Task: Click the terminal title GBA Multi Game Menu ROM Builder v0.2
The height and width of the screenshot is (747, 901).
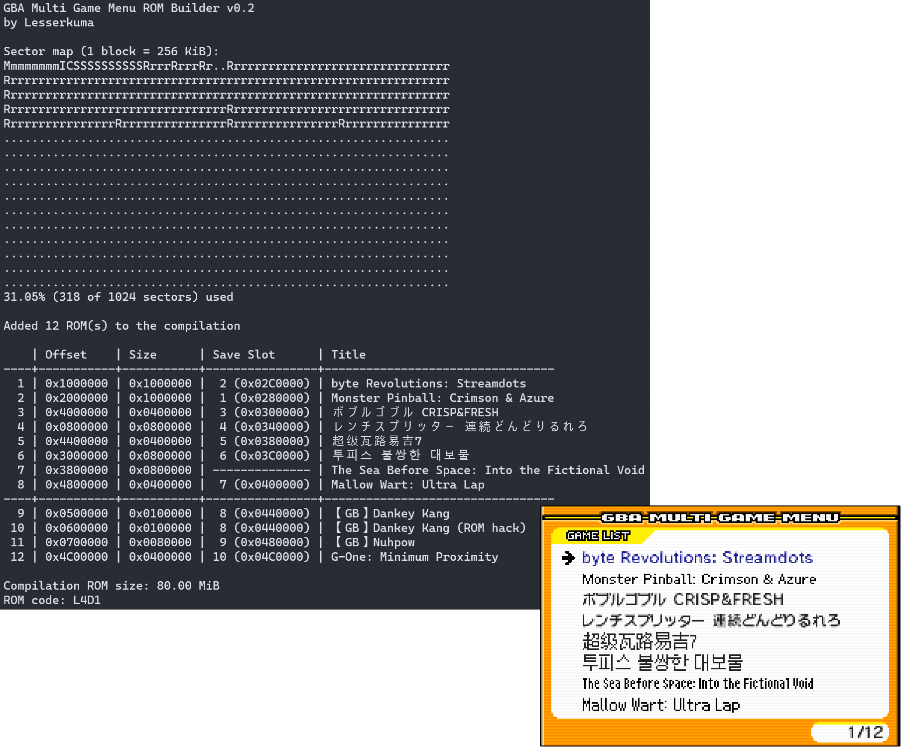Action: pos(129,8)
